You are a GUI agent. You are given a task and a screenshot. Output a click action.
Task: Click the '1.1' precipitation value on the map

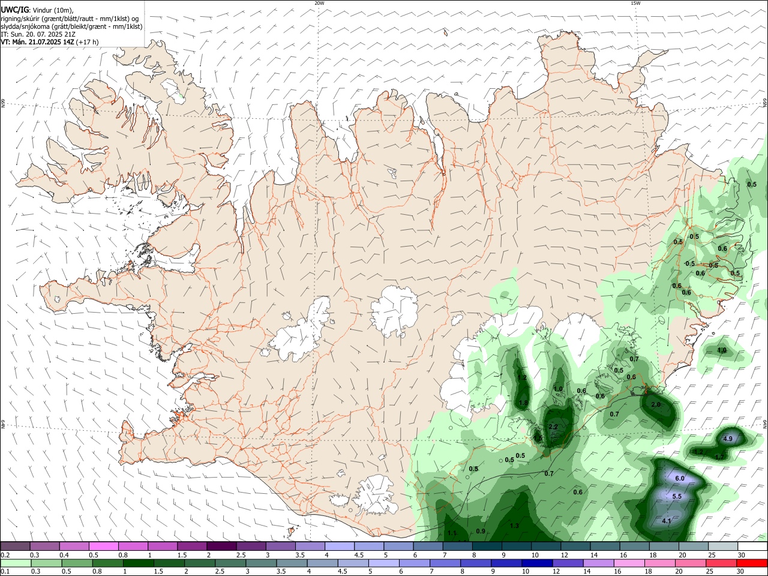(x=452, y=533)
